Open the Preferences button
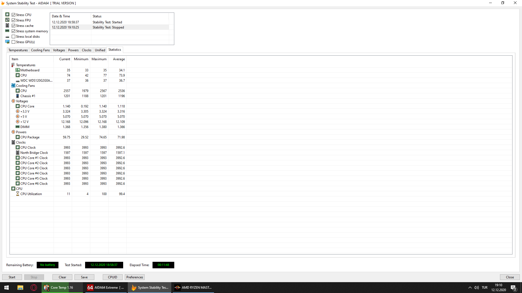The width and height of the screenshot is (522, 293). [135, 277]
